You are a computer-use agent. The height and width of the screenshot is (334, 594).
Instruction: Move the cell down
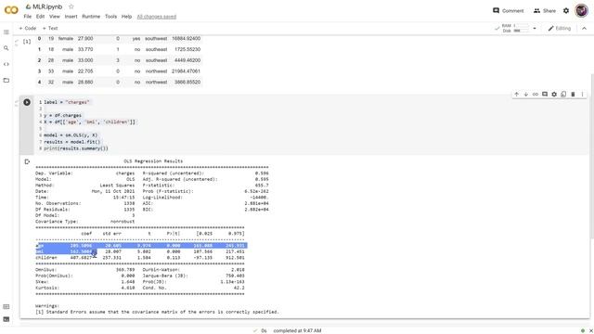(x=526, y=95)
